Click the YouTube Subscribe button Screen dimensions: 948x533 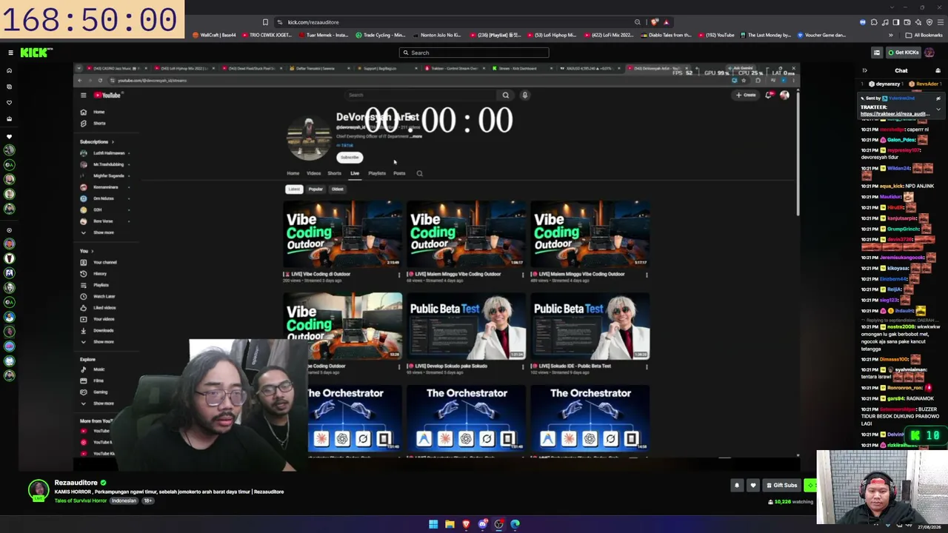pyautogui.click(x=350, y=157)
